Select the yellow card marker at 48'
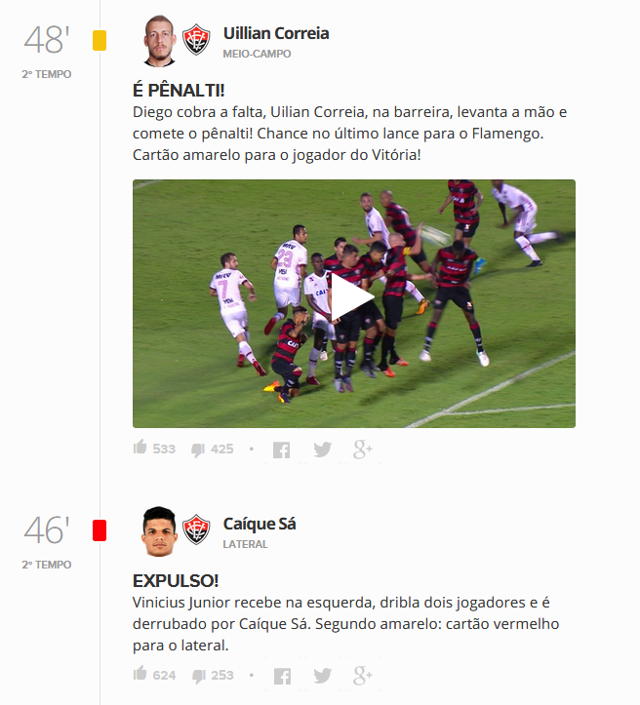The width and height of the screenshot is (640, 705). click(100, 40)
